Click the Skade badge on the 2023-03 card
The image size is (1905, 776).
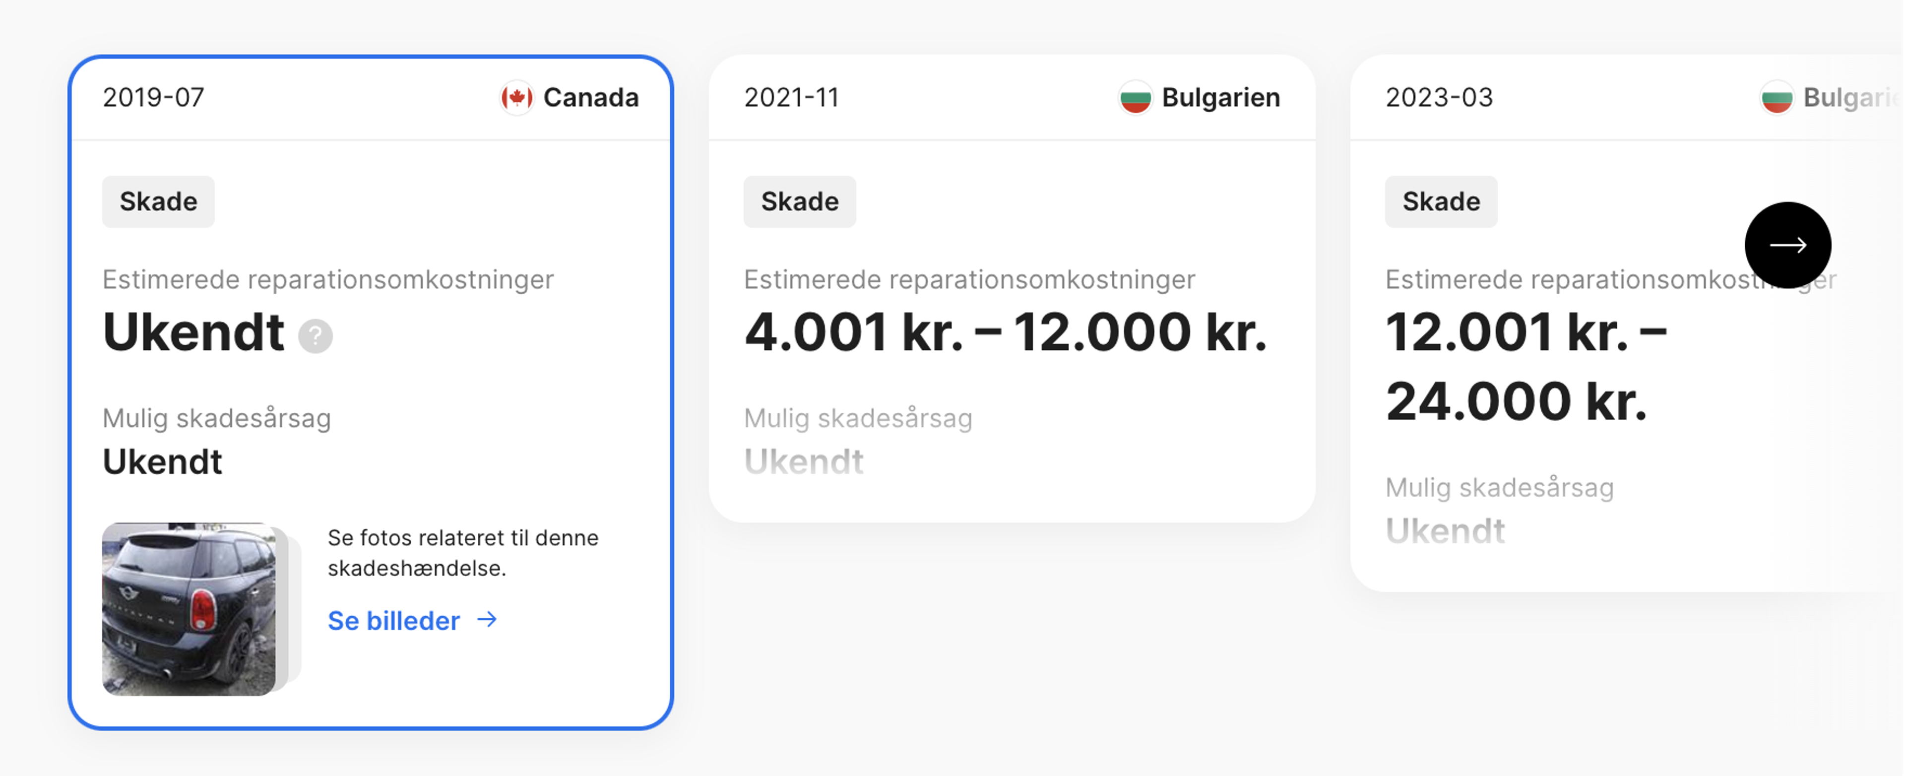click(1441, 201)
